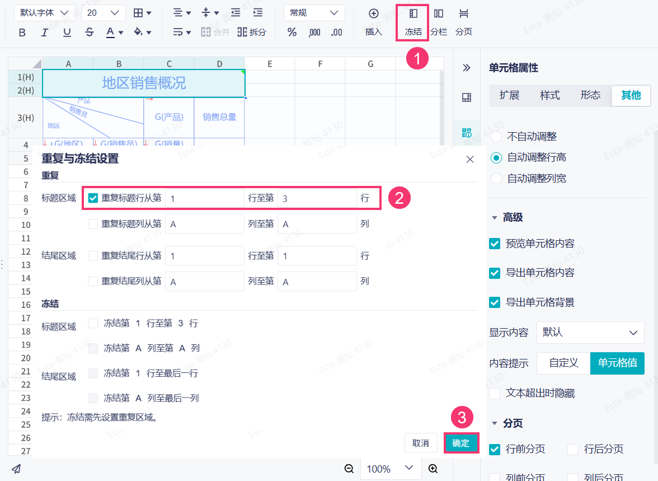Toggle strikethrough formatting
Viewport: 658px width, 481px height.
[90, 32]
